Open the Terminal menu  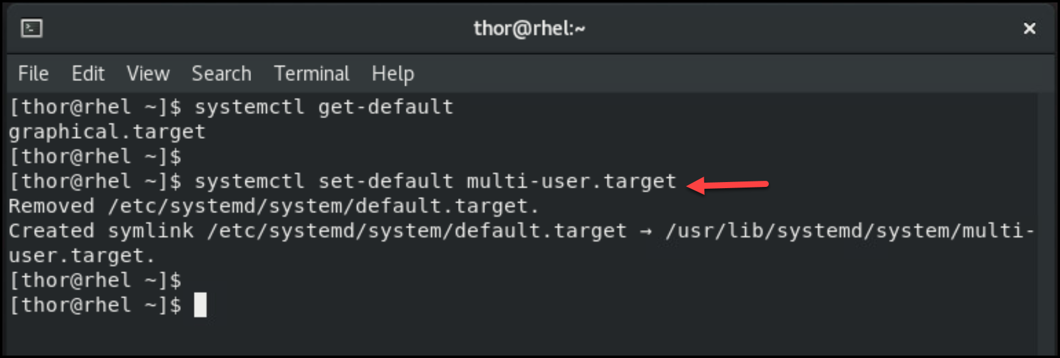tap(311, 74)
